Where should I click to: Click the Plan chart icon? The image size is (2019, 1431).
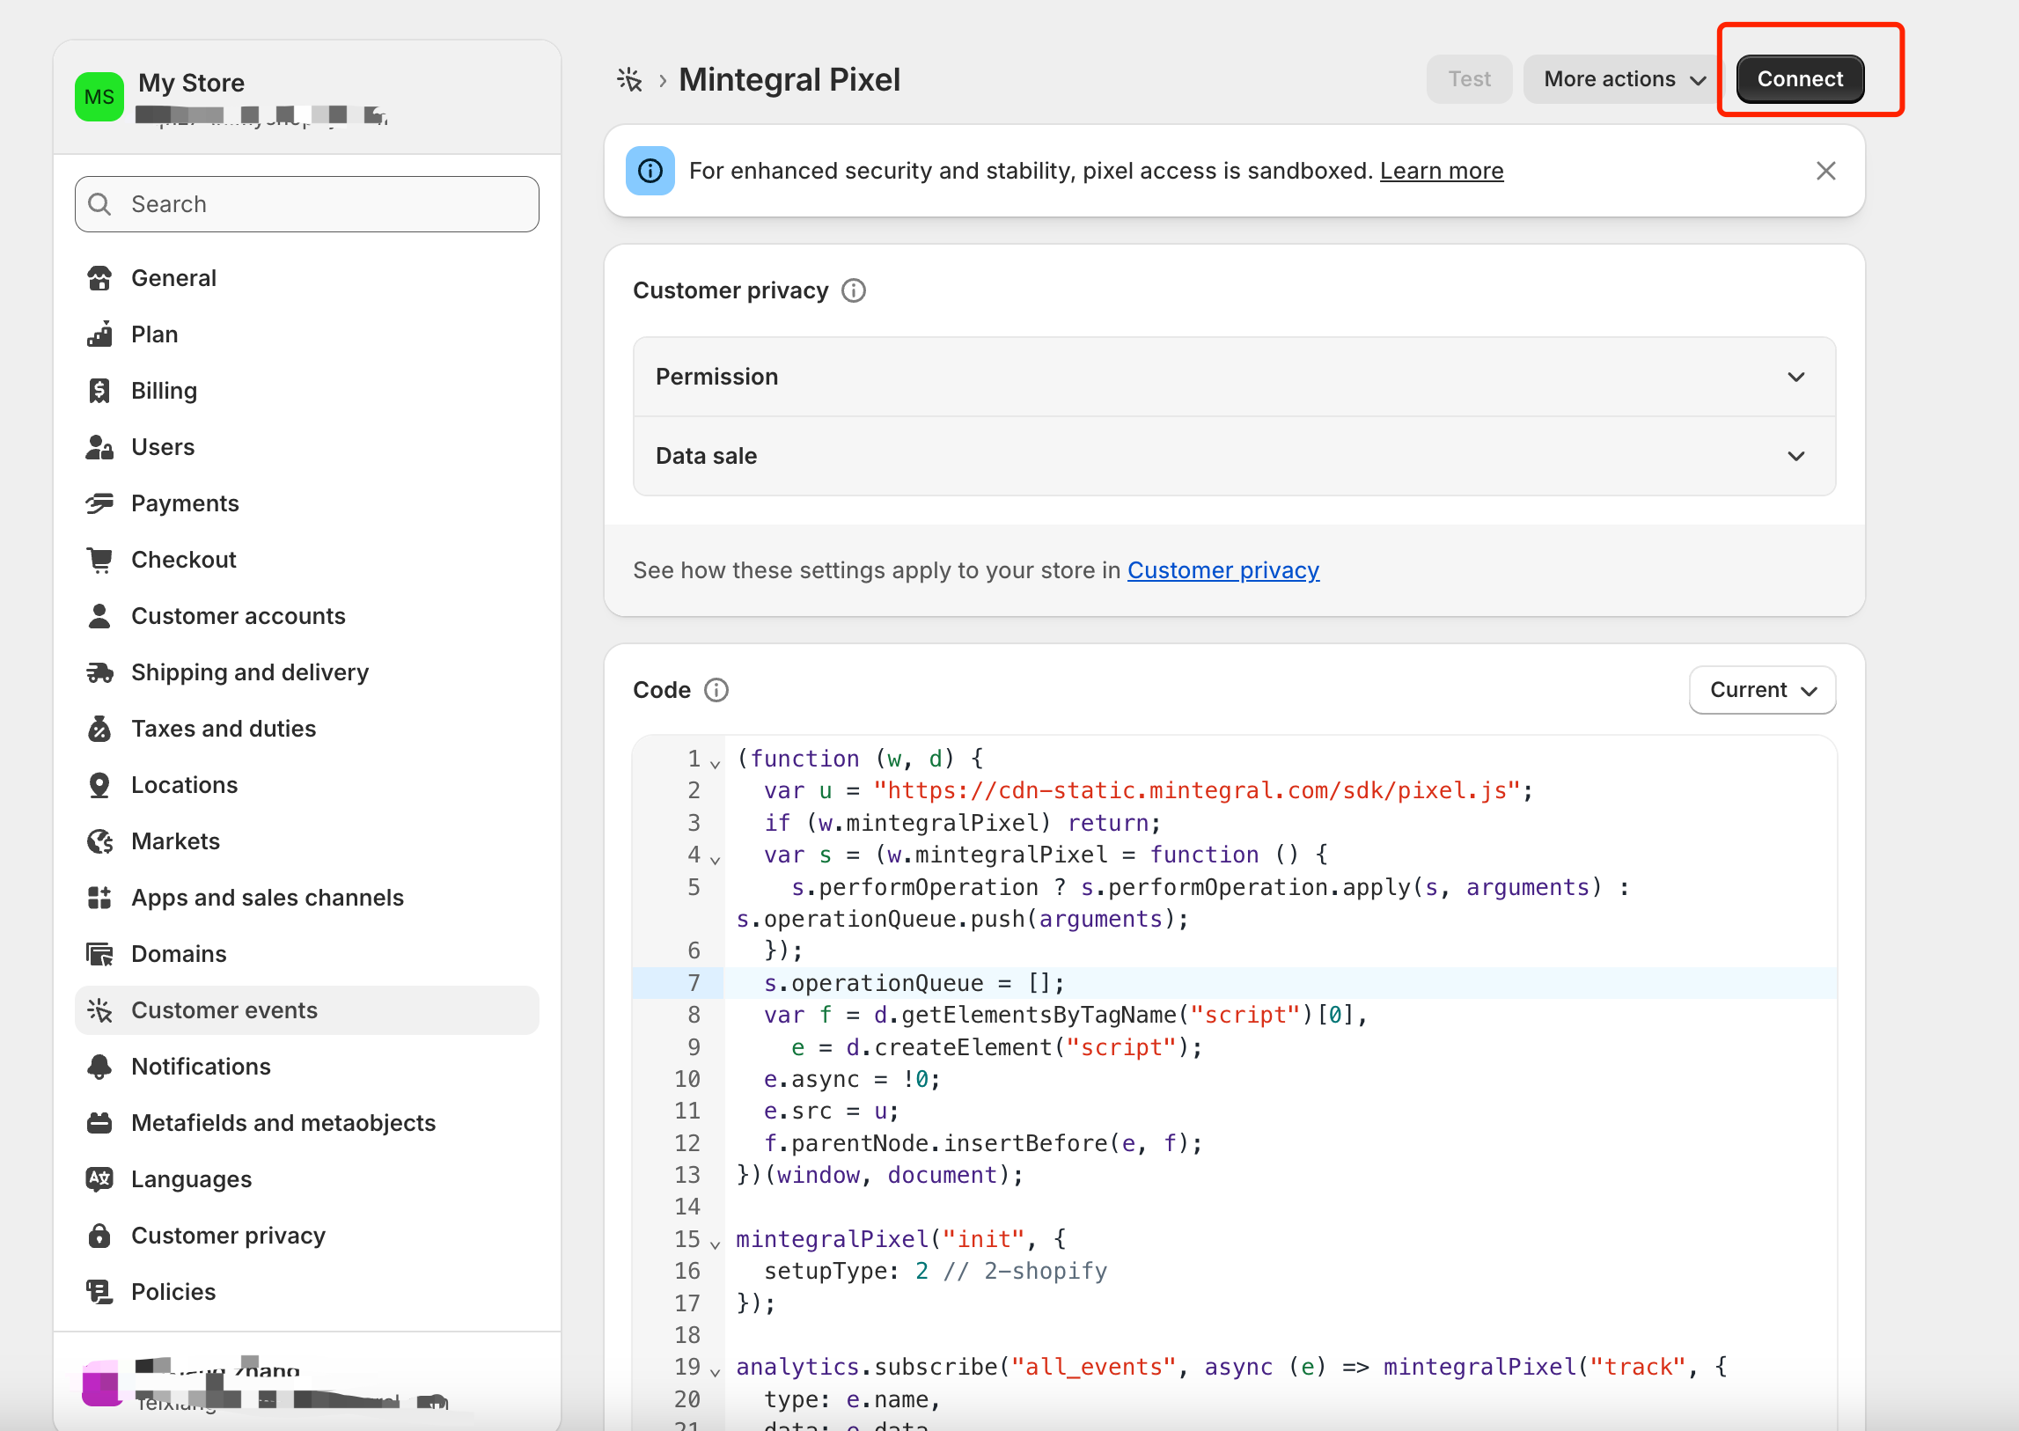(99, 334)
